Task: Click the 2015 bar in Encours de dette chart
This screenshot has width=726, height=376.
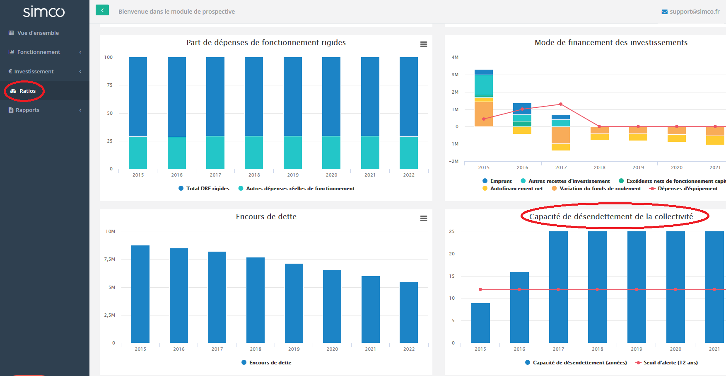Action: (x=140, y=294)
